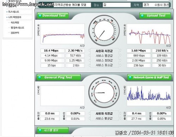
Task: Click the empty general ping graph
Action: 63,96
